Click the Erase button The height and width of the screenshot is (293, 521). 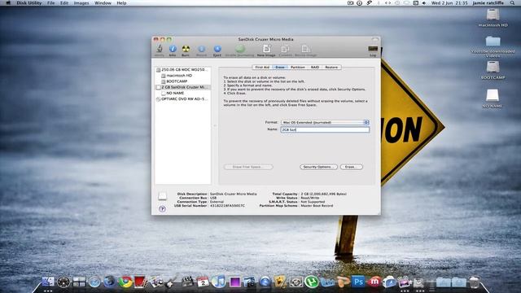[351, 167]
